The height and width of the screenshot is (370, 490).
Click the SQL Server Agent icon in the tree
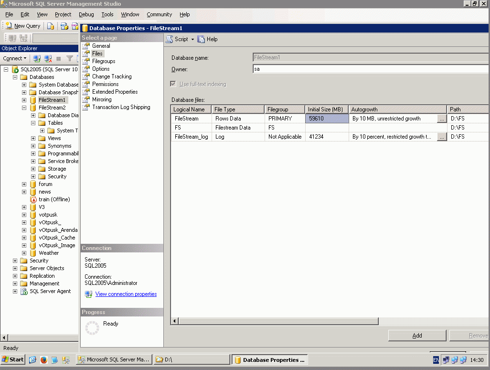click(24, 291)
